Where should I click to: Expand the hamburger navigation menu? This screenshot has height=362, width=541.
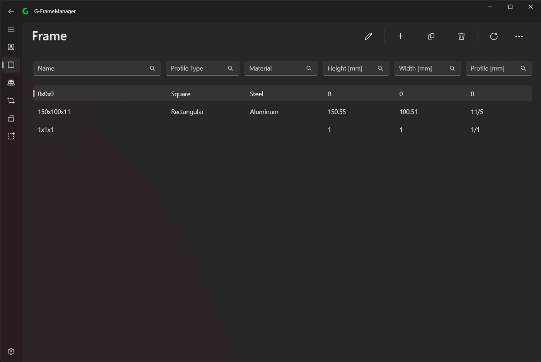pyautogui.click(x=11, y=29)
